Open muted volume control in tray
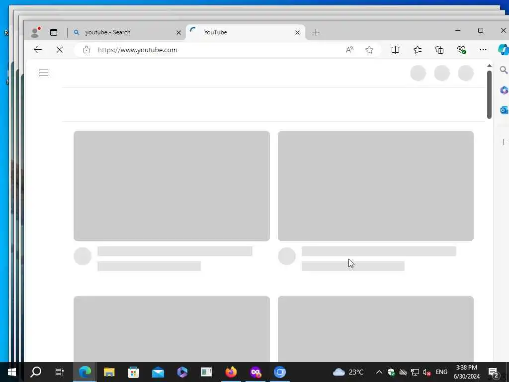The width and height of the screenshot is (509, 382). (427, 372)
